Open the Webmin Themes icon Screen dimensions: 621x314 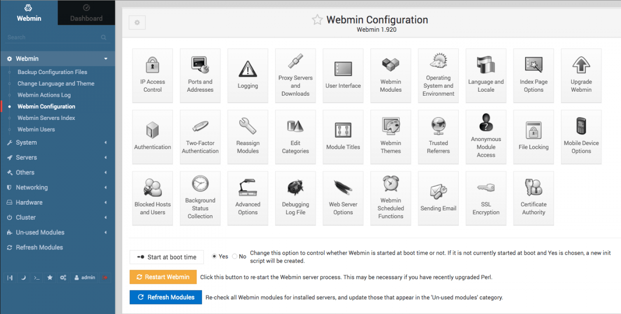click(x=391, y=137)
